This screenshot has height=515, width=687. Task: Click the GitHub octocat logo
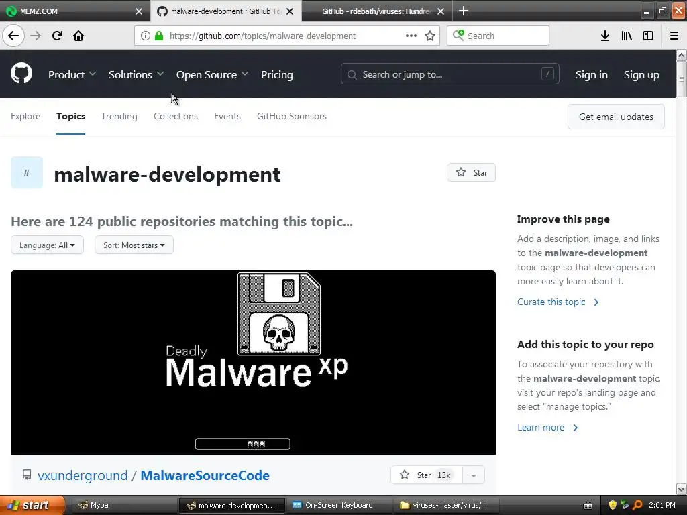21,73
